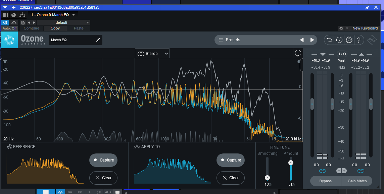Viewport: 384px width, 194px height.
Task: Open Ozone help question mark icon
Action: pyautogui.click(x=359, y=40)
